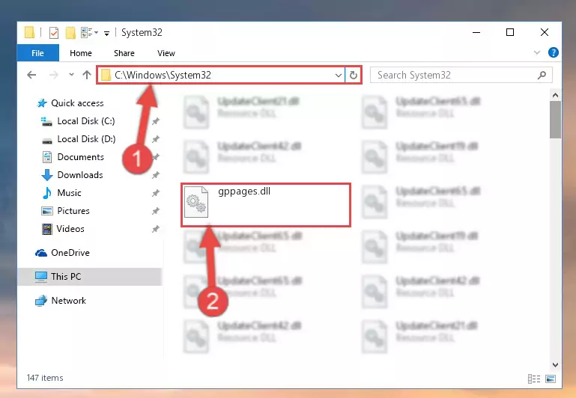Click the address bar path C:\Windows\System32

pyautogui.click(x=163, y=76)
